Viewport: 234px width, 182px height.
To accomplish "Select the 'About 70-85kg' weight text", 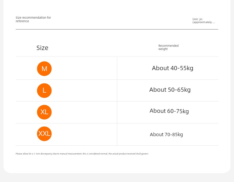I will [x=166, y=134].
